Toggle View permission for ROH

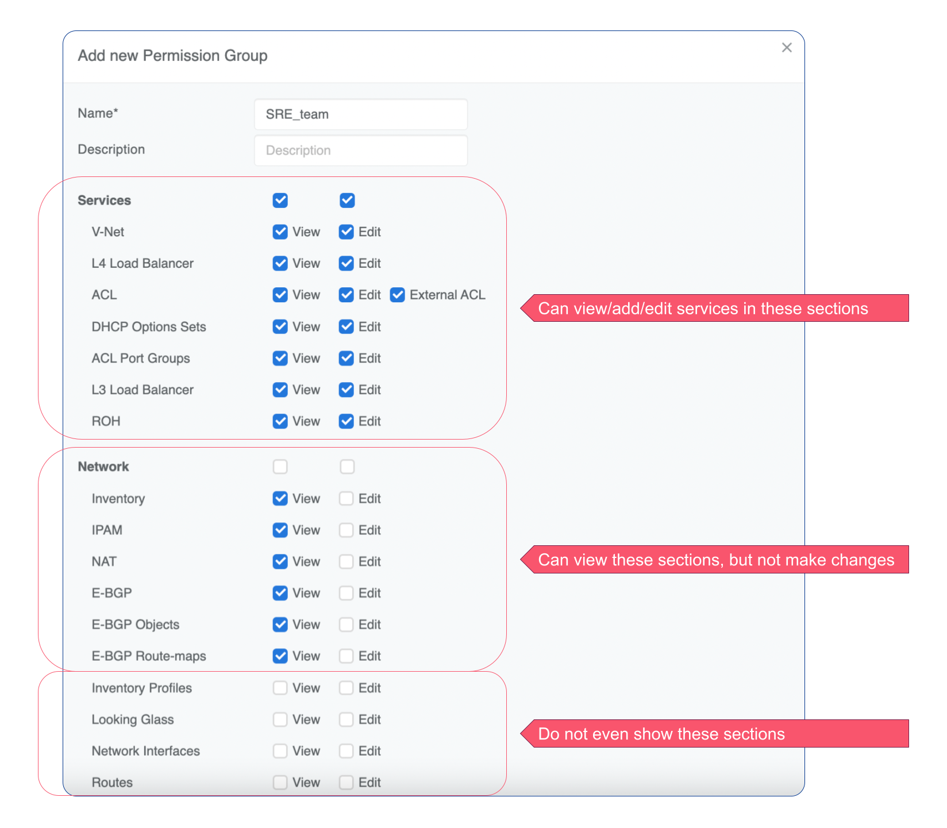tap(280, 421)
